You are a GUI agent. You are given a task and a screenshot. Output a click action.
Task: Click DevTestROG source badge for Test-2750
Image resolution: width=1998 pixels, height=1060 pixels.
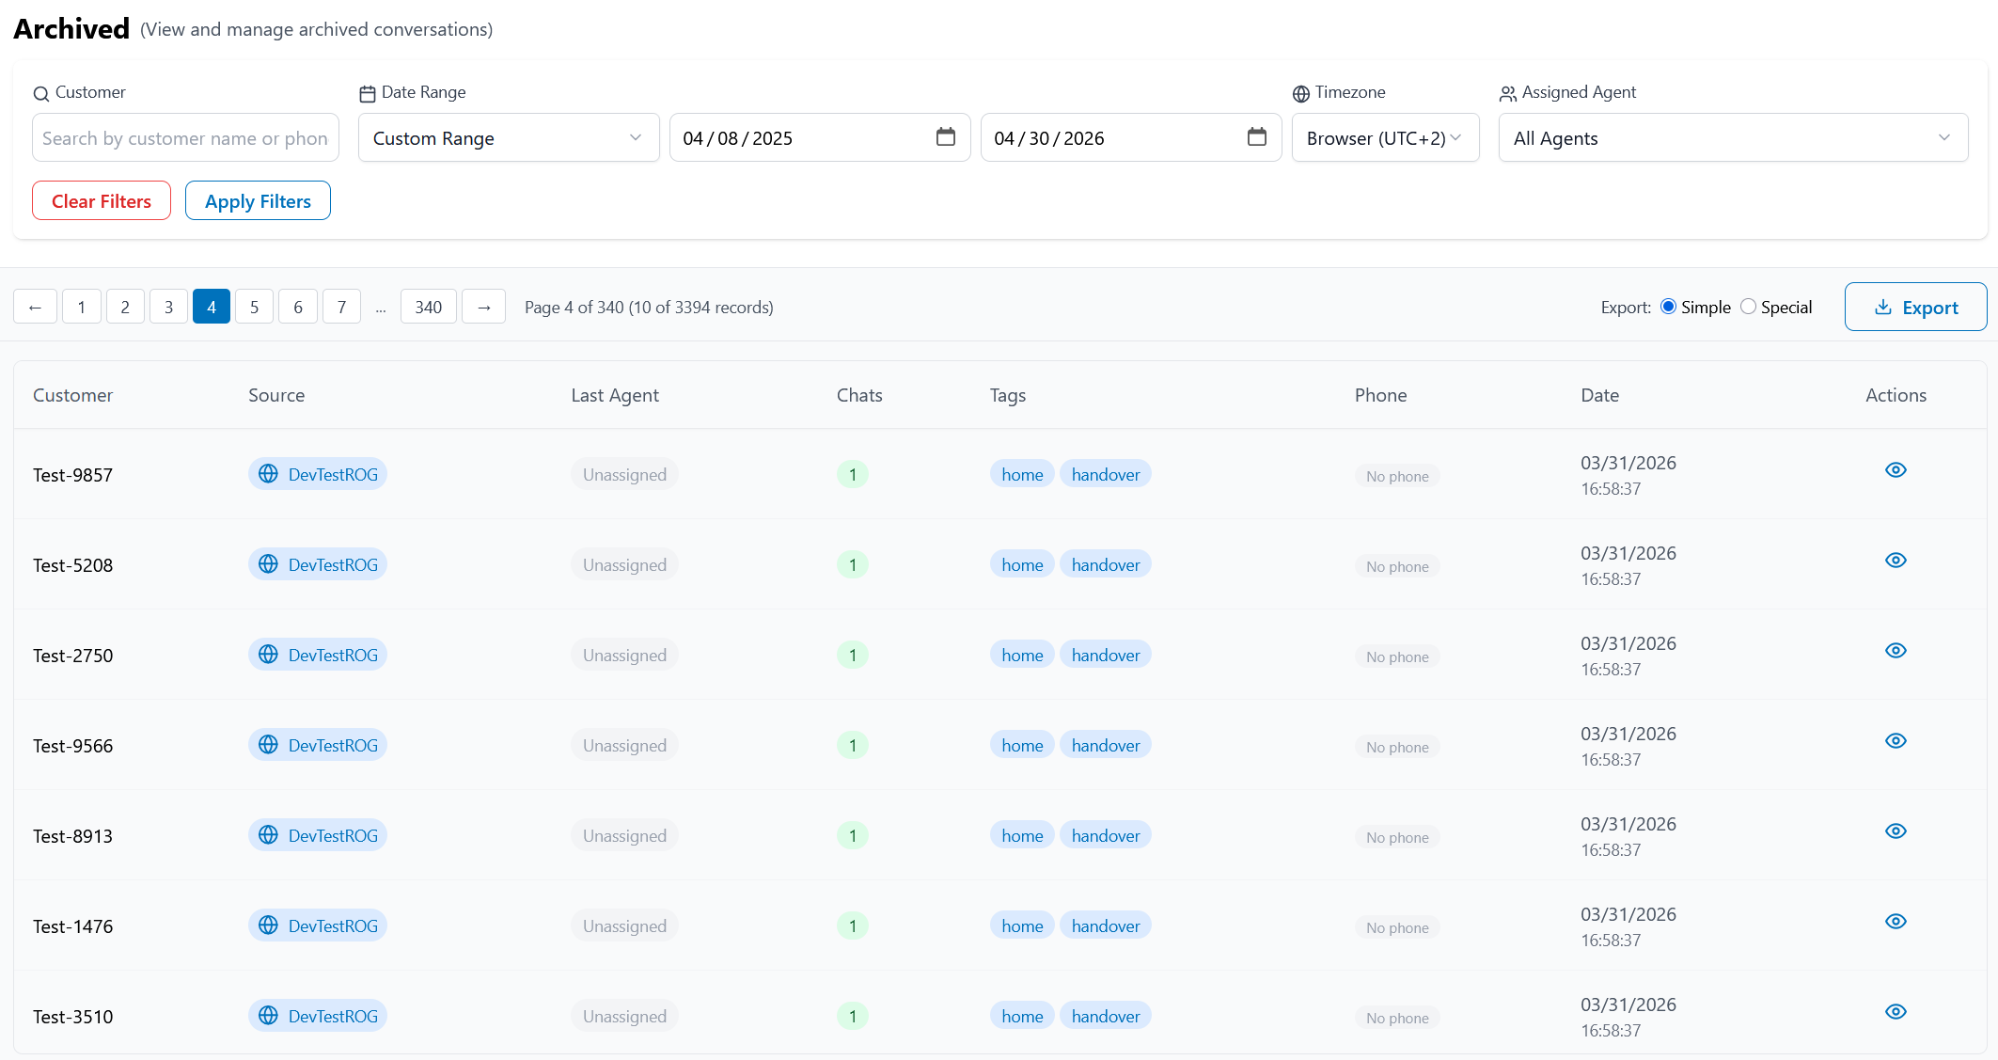[x=318, y=655]
